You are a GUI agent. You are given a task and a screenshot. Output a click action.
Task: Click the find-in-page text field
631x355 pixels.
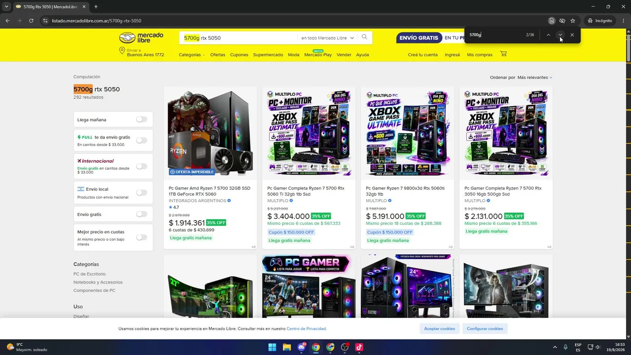coord(495,35)
